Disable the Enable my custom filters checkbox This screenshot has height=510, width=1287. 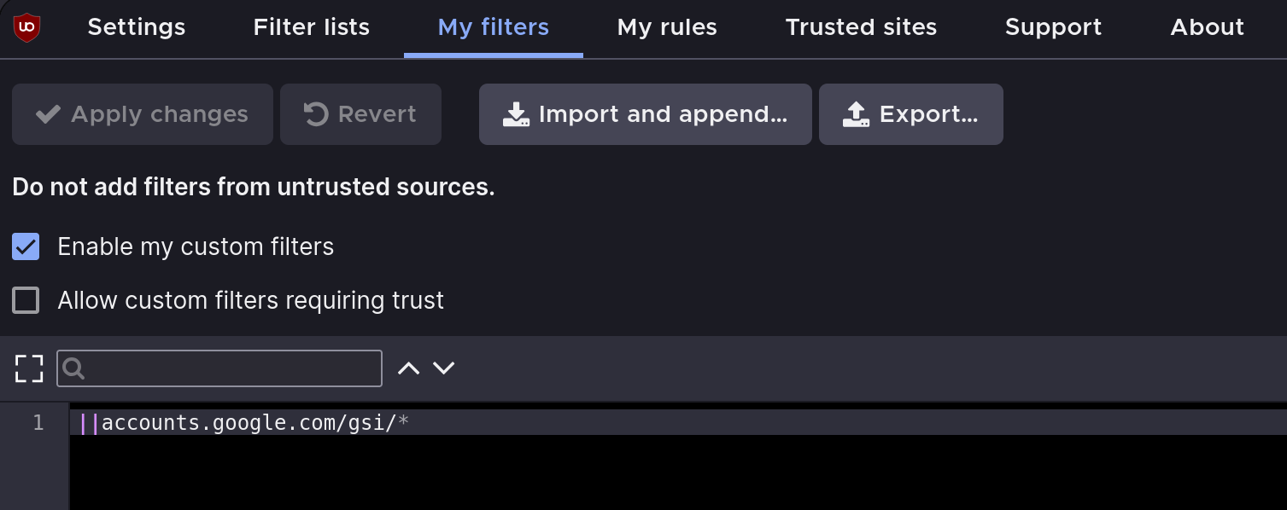tap(26, 247)
